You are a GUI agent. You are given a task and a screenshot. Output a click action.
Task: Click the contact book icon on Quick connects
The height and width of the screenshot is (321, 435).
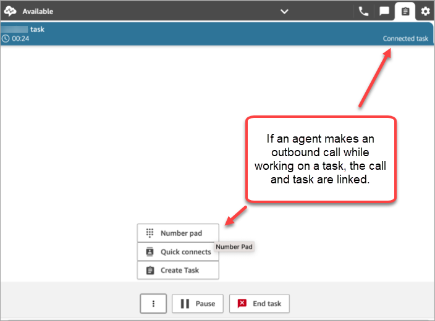[x=150, y=252]
